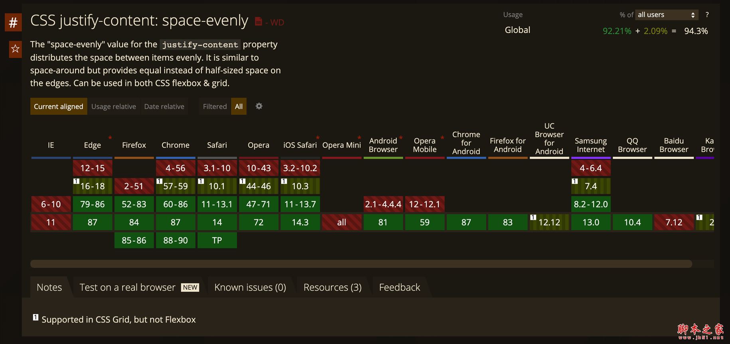
Task: Open the spec document icon beside title
Action: (x=258, y=21)
